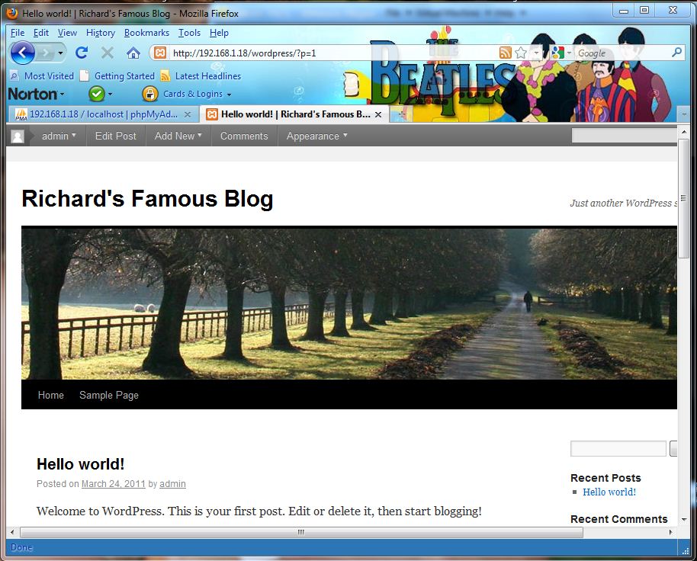Screen dimensions: 697x561
Task: Open the list all tabs dropdown
Action: click(684, 114)
